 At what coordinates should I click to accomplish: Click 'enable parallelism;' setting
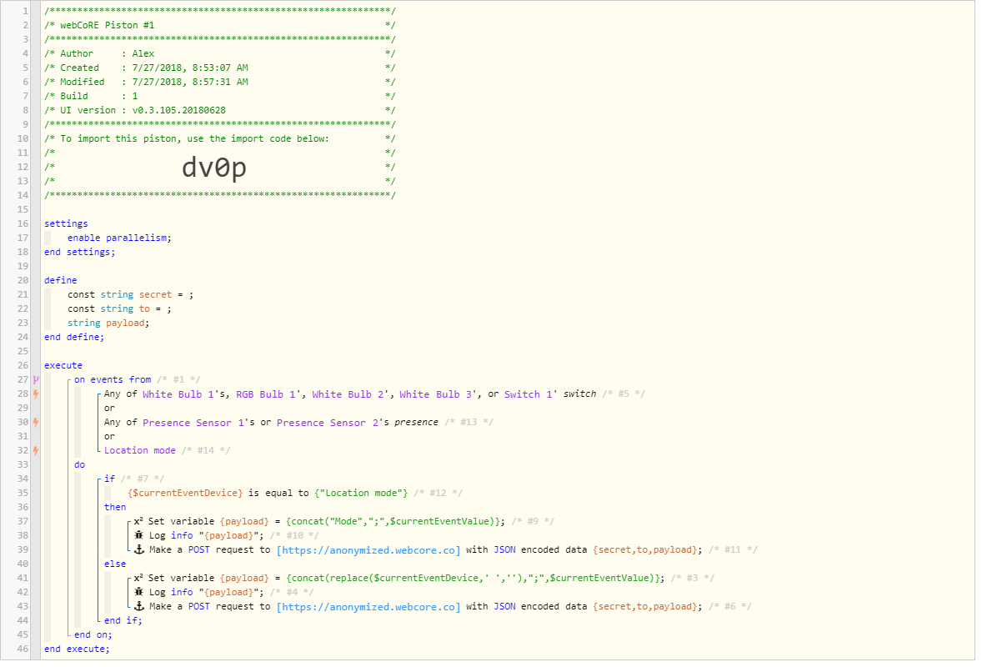tap(119, 238)
